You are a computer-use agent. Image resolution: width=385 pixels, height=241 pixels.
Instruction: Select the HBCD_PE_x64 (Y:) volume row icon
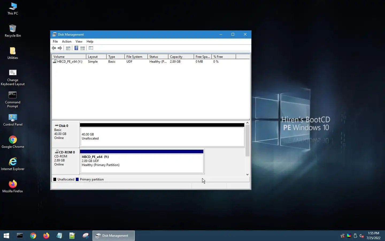click(55, 61)
